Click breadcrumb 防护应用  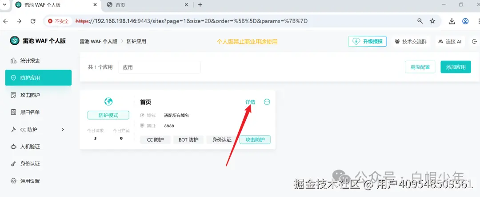tap(136, 42)
